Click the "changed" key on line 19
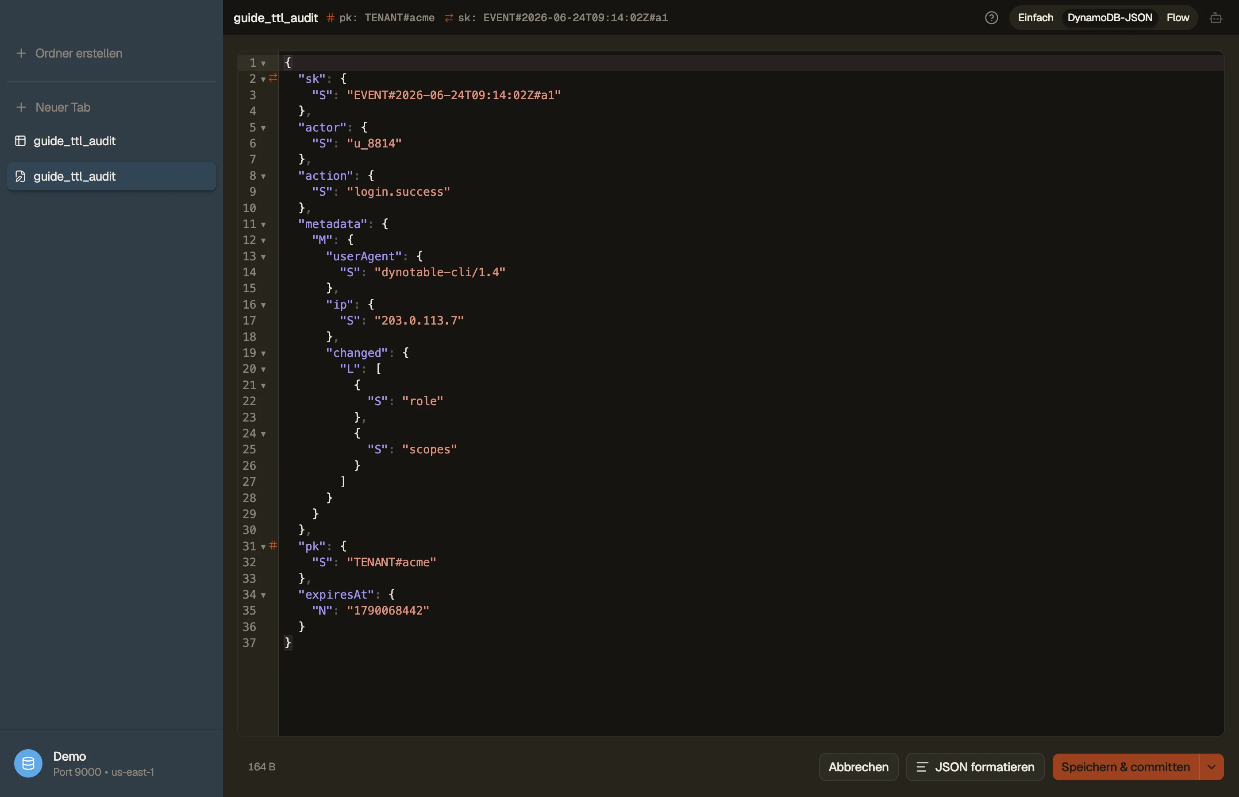The image size is (1239, 797). coord(357,353)
